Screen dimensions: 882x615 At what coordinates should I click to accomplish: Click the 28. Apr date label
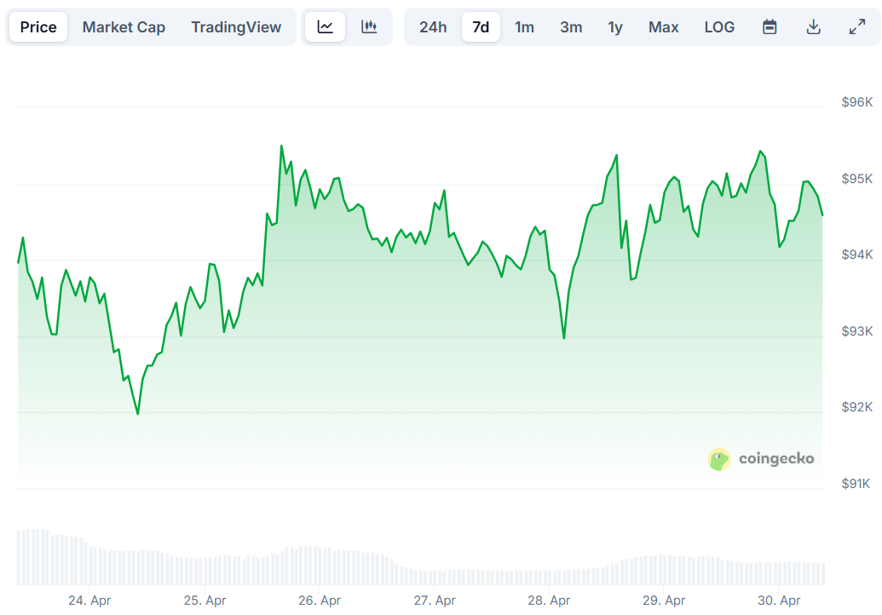[549, 601]
